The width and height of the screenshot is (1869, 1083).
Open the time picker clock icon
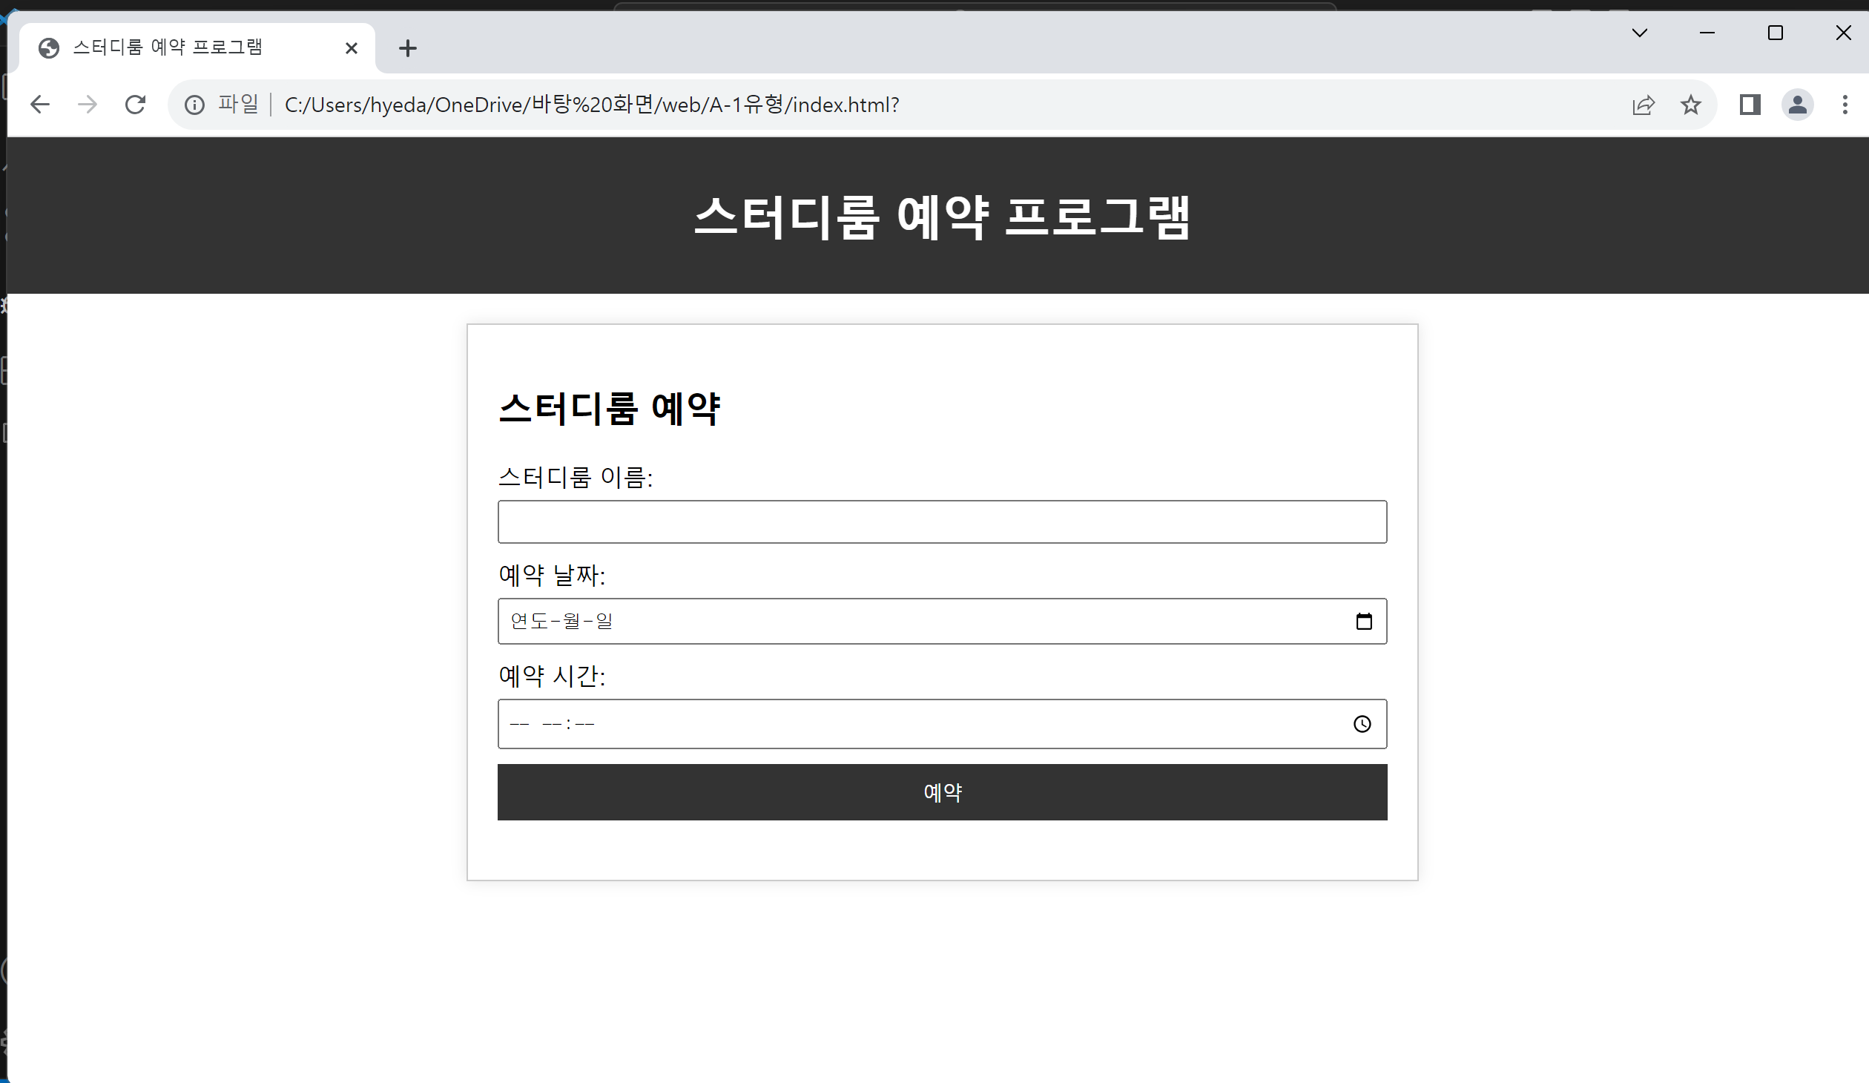(1362, 724)
